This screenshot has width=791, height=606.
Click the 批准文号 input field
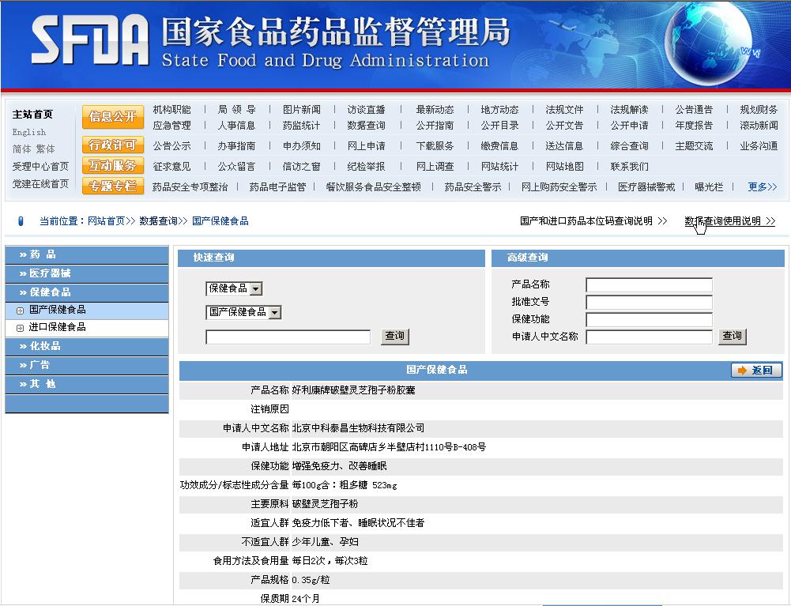point(649,303)
